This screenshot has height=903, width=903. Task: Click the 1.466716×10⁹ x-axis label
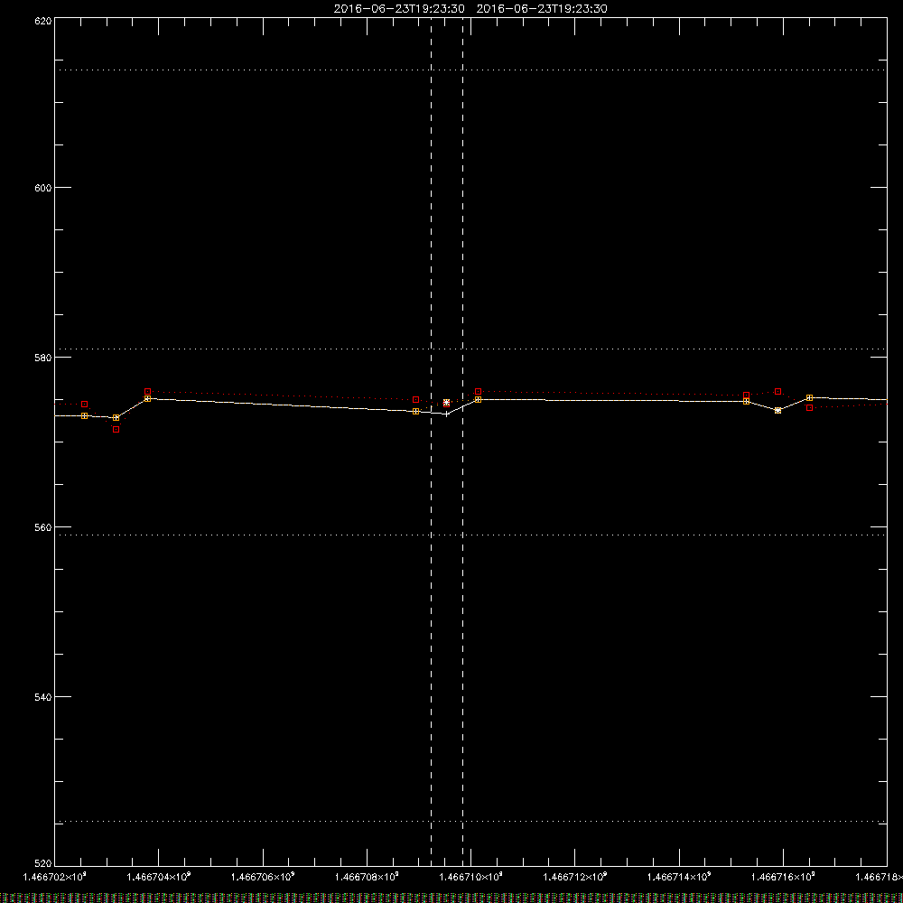pyautogui.click(x=783, y=877)
